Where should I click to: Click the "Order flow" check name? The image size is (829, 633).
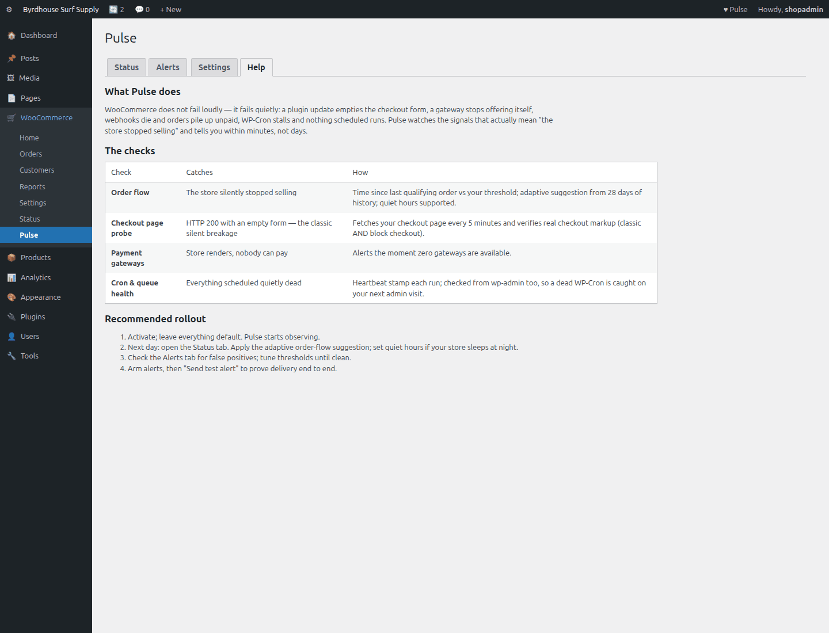tap(130, 193)
